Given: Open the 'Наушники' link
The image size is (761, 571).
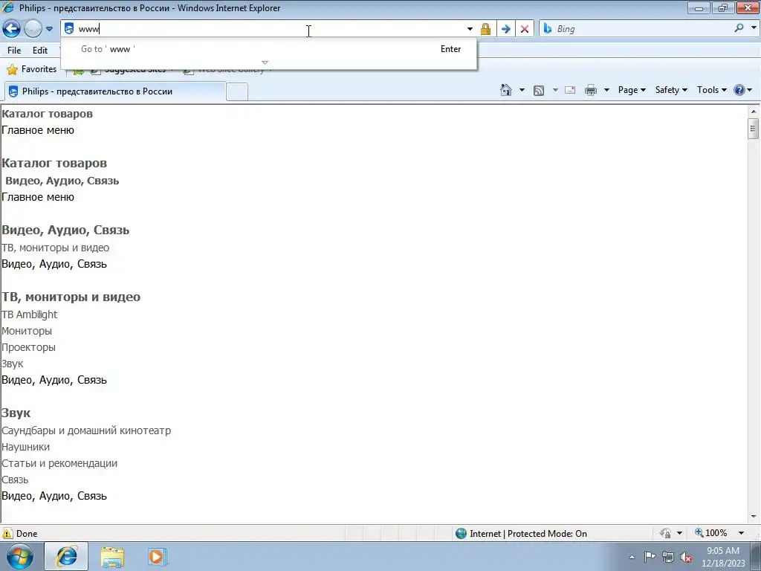Looking at the screenshot, I should [x=26, y=447].
